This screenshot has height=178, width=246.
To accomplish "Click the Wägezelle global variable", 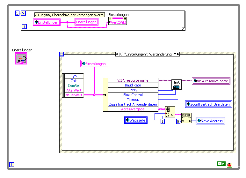I will point(136,120).
